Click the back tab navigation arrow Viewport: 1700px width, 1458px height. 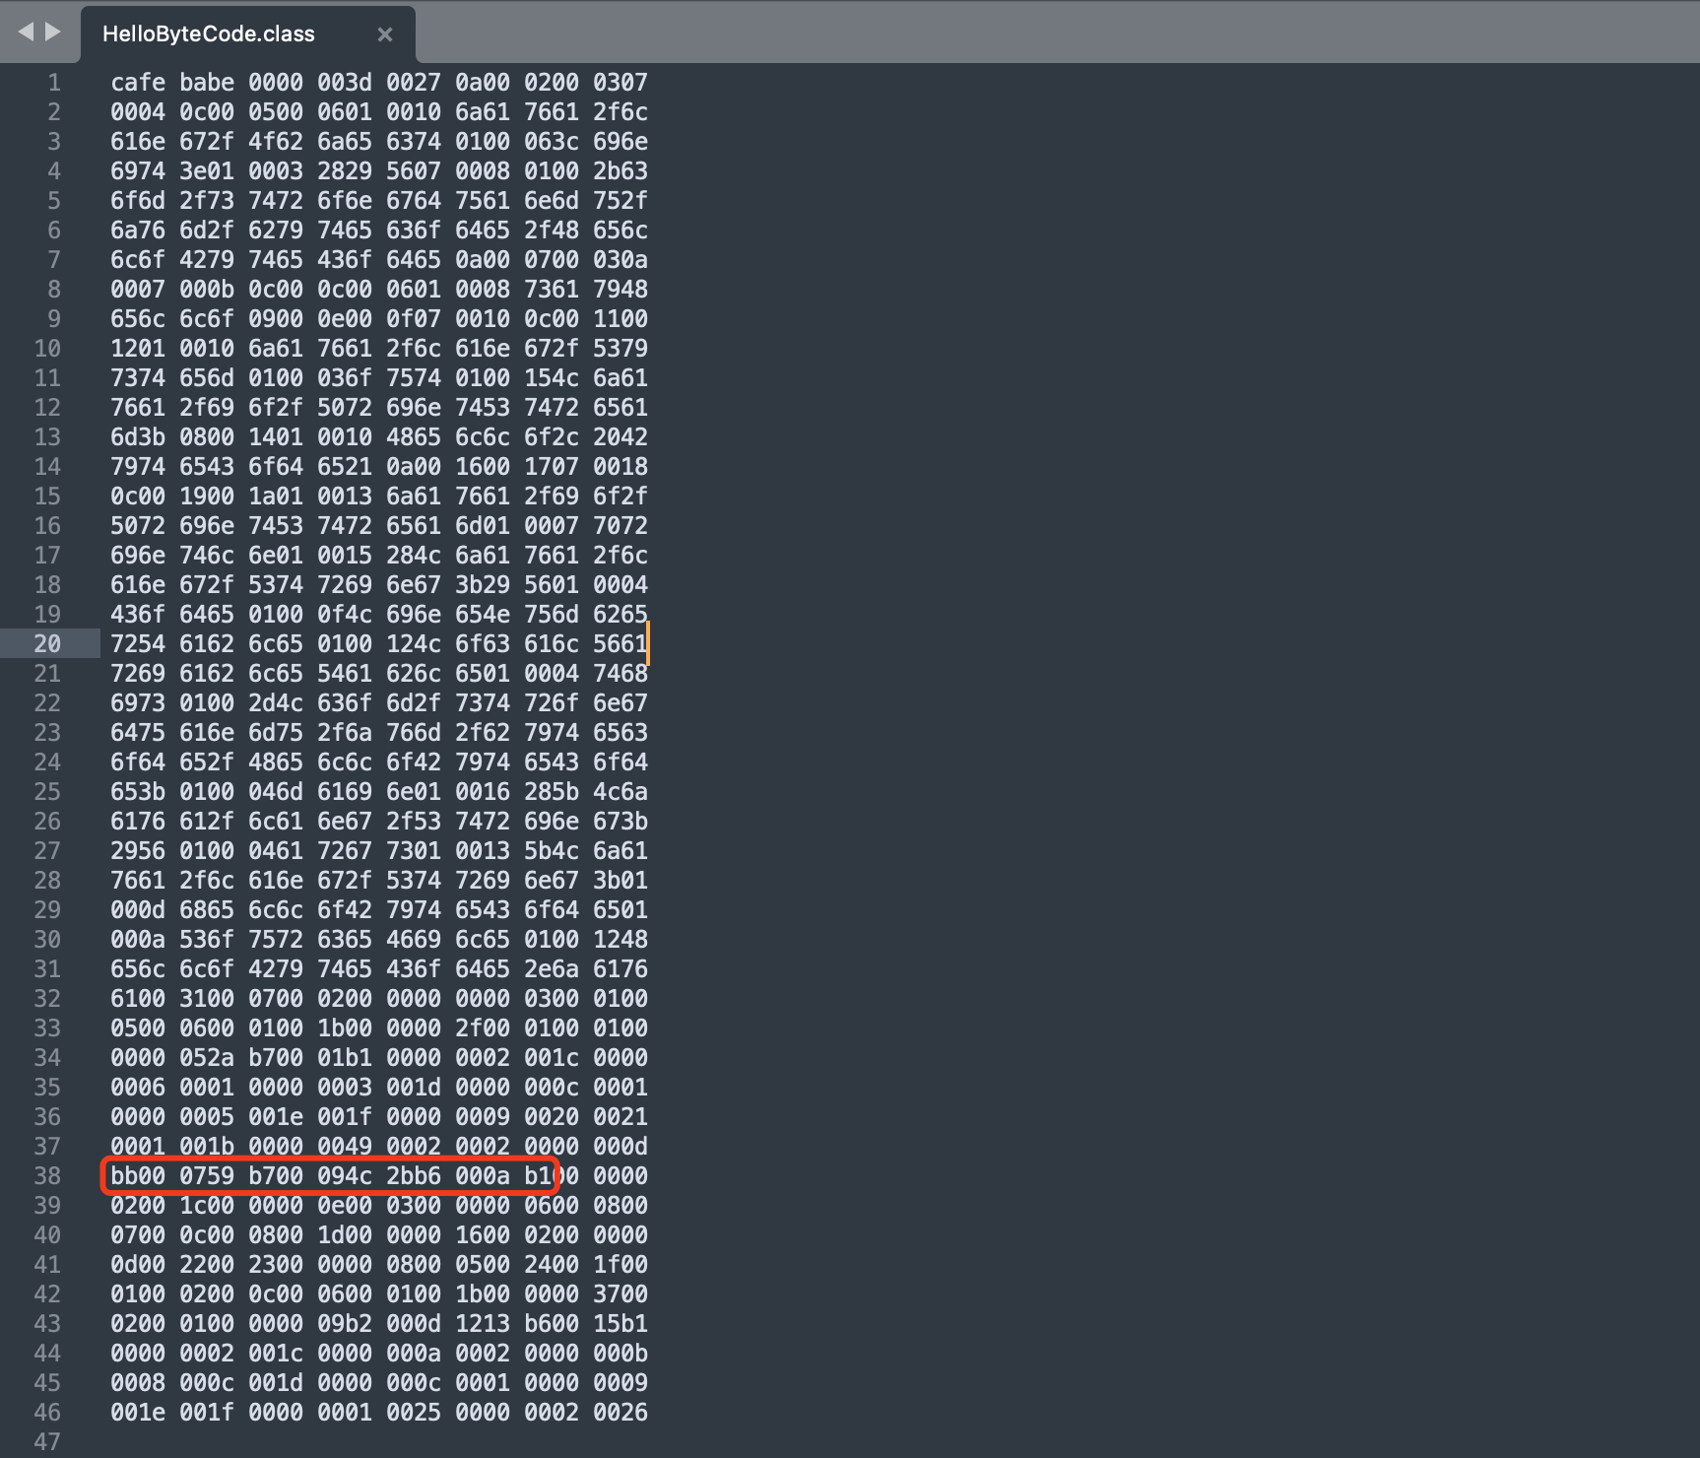[26, 33]
